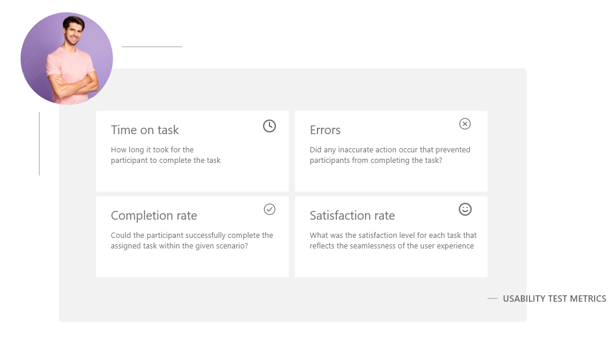
Task: Click the short dash before USABILITY TEST METRICS
Action: pos(493,298)
